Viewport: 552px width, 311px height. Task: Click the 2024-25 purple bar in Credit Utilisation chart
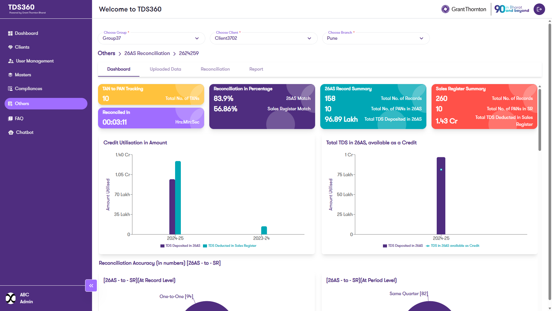pyautogui.click(x=172, y=207)
